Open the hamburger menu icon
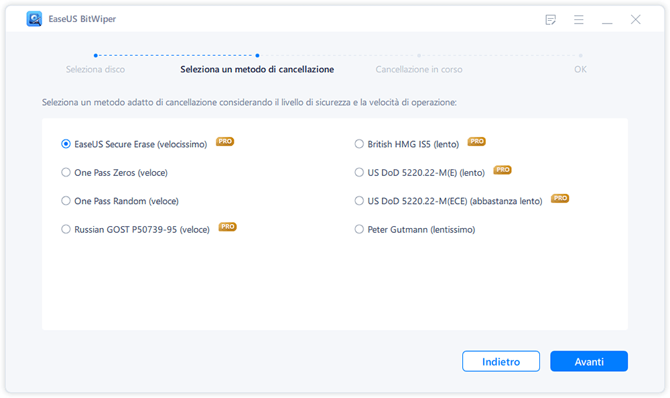The image size is (670, 398). [x=579, y=19]
